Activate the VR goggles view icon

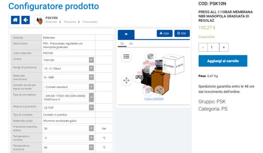point(138,77)
